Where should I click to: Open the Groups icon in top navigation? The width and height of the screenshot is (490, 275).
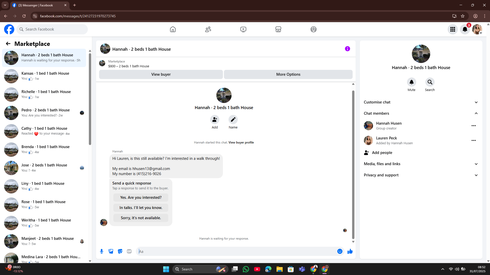[x=314, y=29]
